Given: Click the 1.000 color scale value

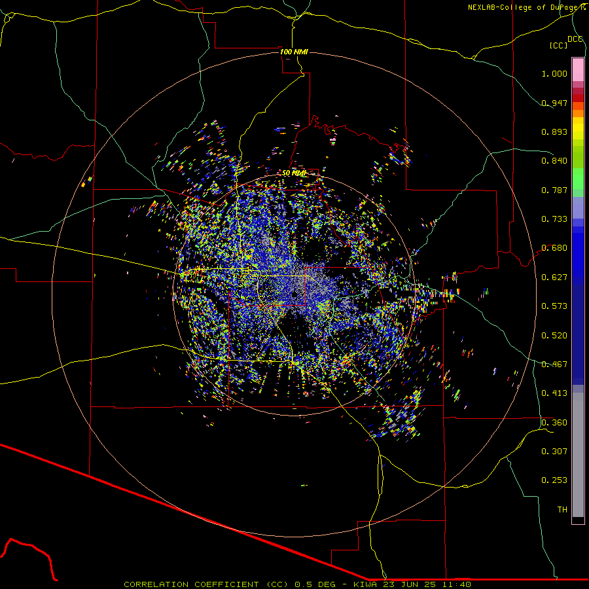Looking at the screenshot, I should pos(554,73).
